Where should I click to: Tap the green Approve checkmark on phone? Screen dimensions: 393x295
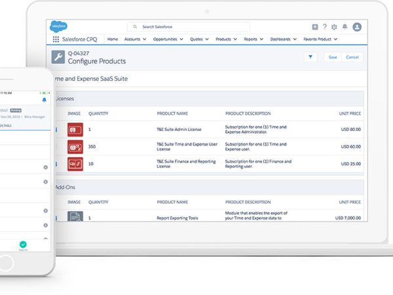coord(23,244)
